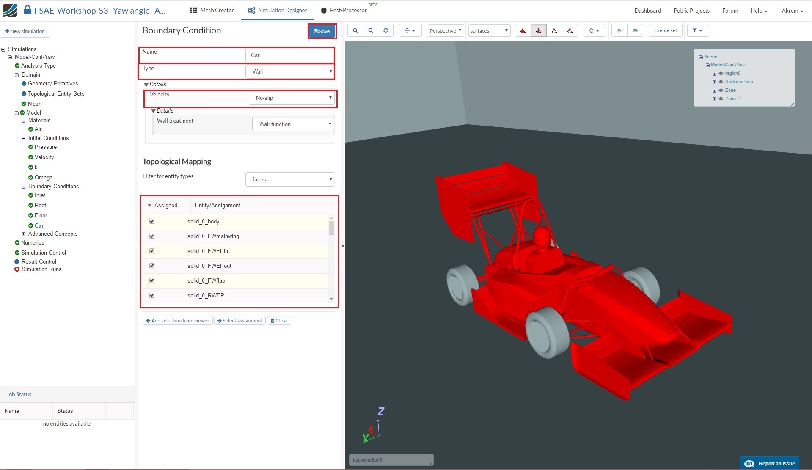Click the Save button

tap(322, 31)
